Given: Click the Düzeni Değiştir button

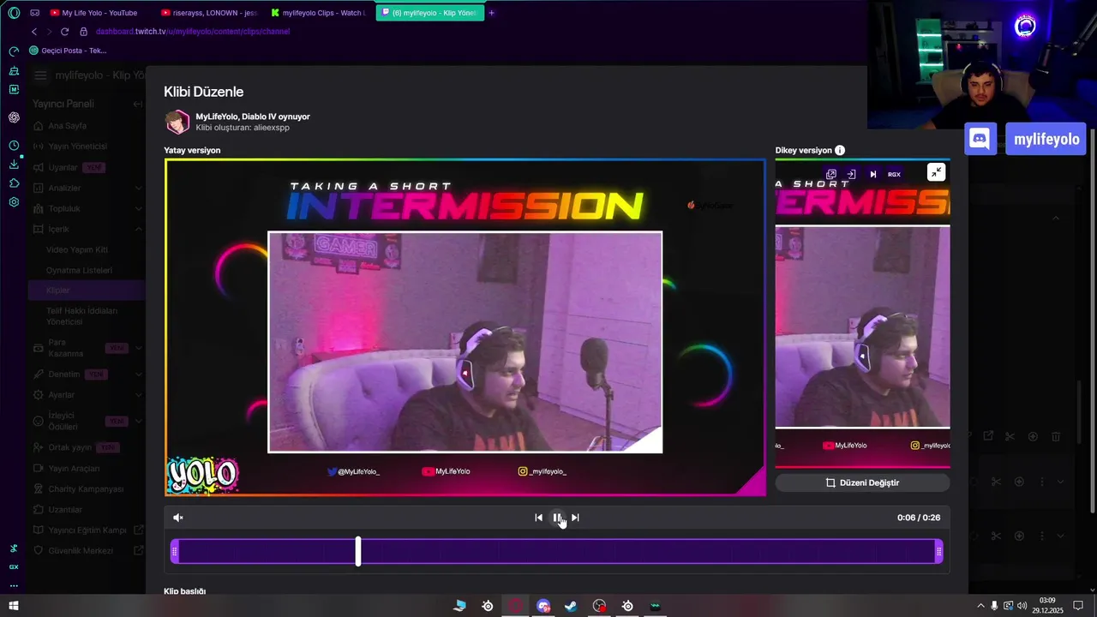Looking at the screenshot, I should [x=862, y=482].
